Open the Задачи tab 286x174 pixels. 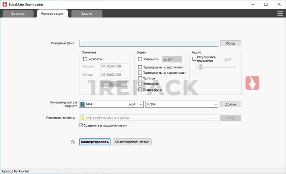[x=87, y=14]
